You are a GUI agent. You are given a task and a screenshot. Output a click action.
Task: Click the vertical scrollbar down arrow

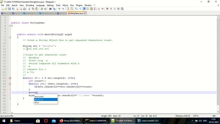pyautogui.click(x=218, y=112)
